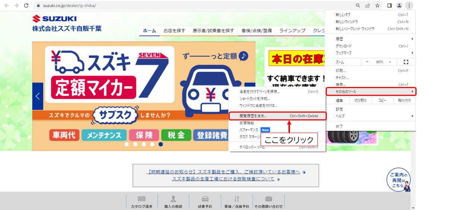Select キャスト... from the menu
Image resolution: width=453 pixels, height=210 pixels.
coord(370,78)
